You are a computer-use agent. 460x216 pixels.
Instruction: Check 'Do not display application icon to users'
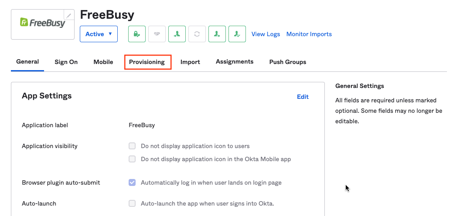point(132,145)
